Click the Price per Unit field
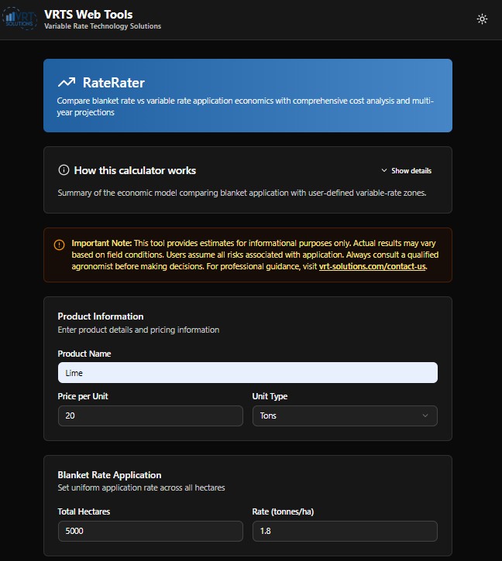Screen dimensions: 502x561 click(x=150, y=416)
